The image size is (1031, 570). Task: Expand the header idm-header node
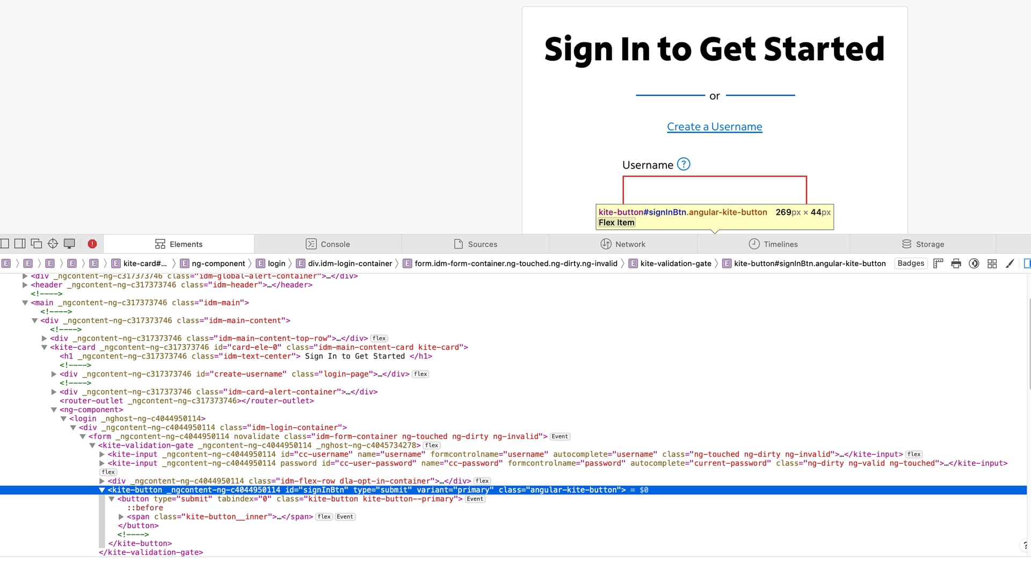[25, 285]
